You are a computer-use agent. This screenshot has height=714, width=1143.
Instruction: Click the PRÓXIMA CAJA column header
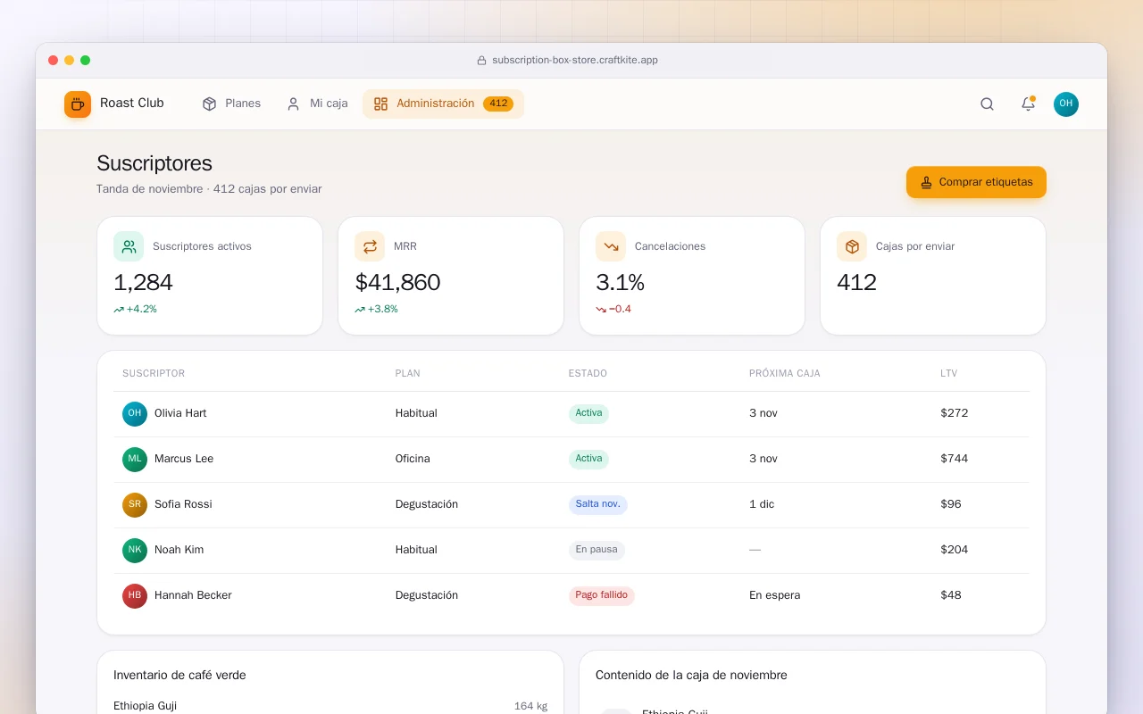[x=785, y=373]
